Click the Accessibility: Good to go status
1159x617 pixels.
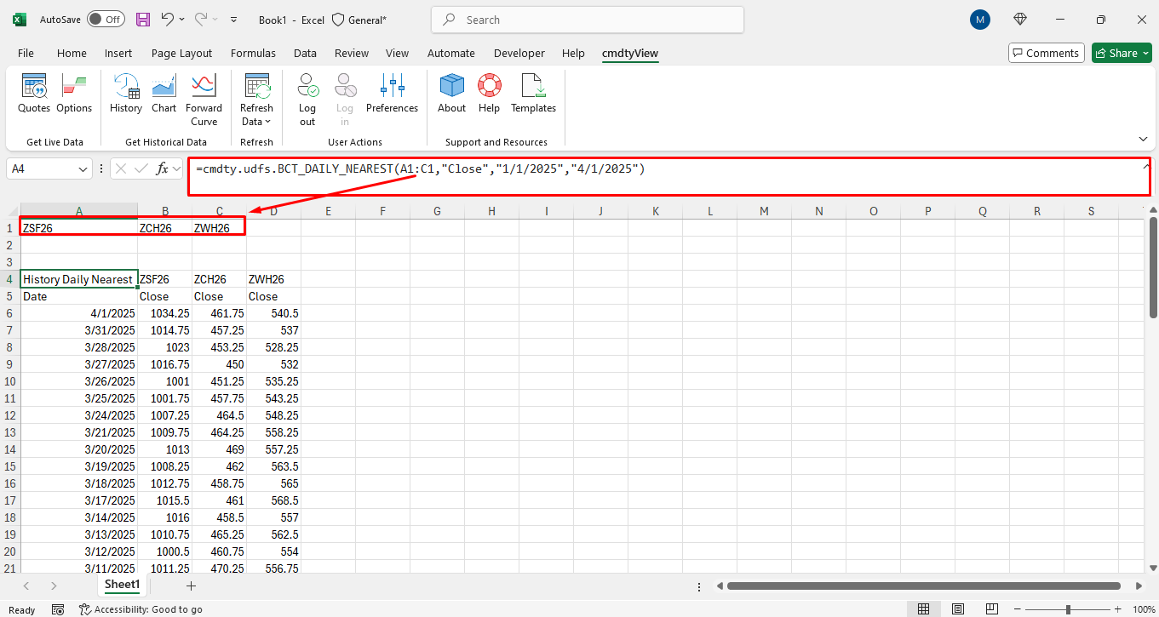pyautogui.click(x=141, y=609)
